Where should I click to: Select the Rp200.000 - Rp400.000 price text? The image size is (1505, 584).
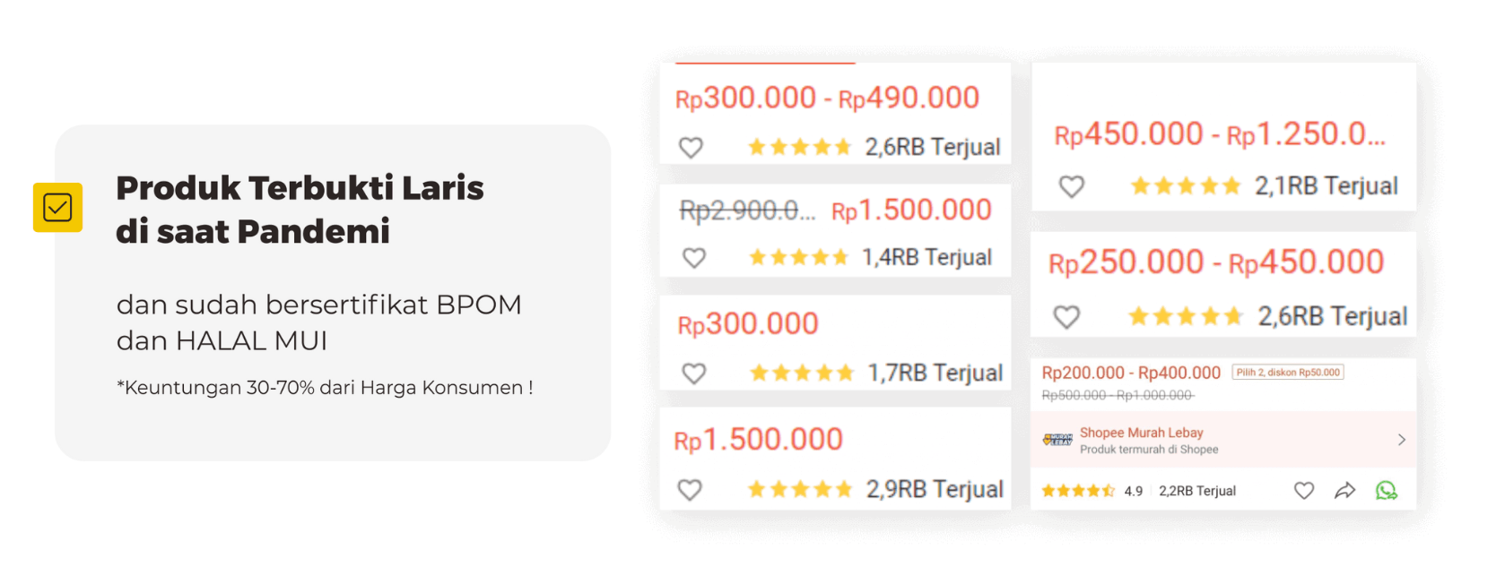pos(1131,373)
